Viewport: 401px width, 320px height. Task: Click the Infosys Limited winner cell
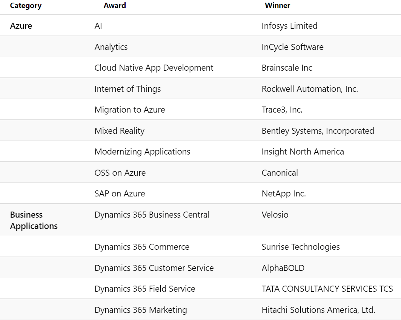pos(289,26)
